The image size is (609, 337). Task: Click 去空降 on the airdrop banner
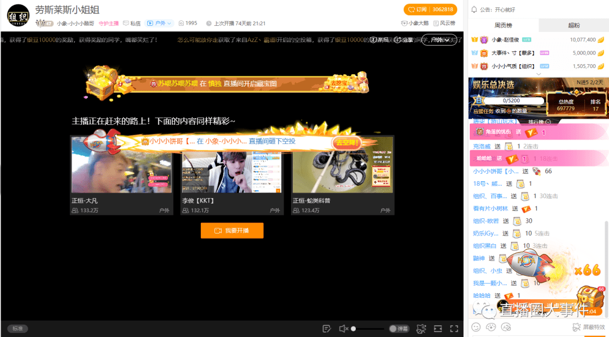pyautogui.click(x=346, y=142)
